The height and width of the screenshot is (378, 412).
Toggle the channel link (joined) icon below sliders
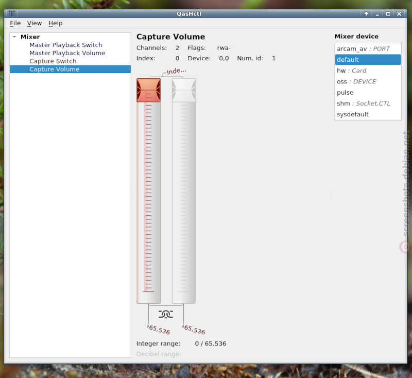[166, 314]
